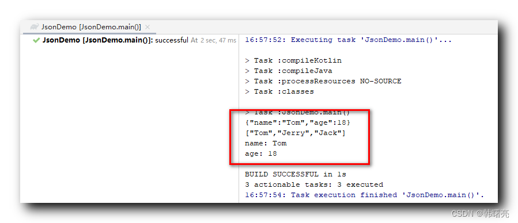
Task: Click the 'Task :compileJava' line
Action: tap(289, 71)
